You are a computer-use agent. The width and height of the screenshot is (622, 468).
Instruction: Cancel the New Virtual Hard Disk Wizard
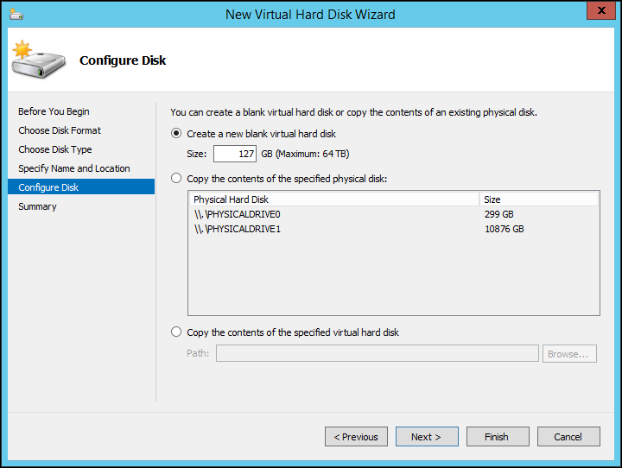point(568,437)
